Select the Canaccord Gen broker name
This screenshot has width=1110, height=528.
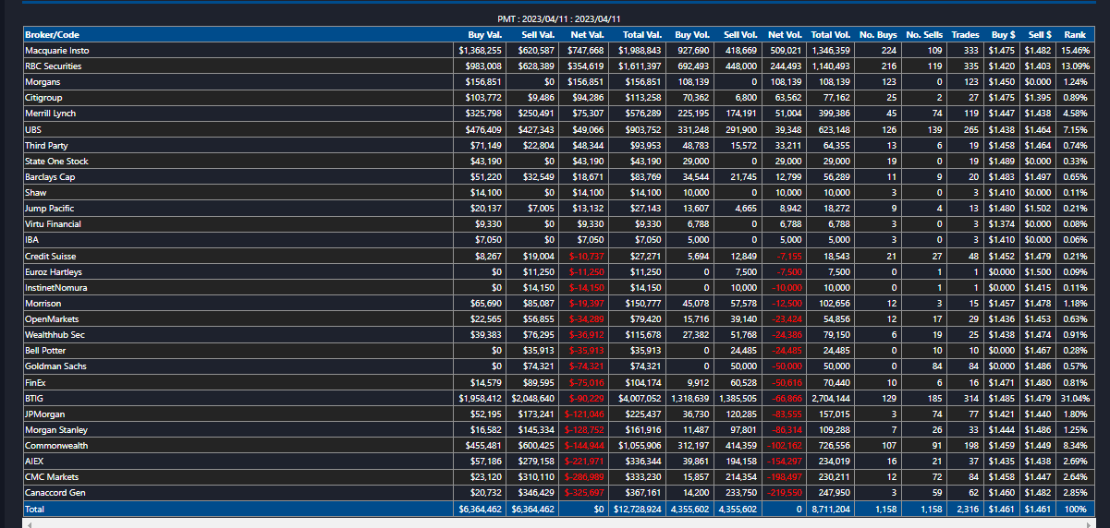coord(55,492)
